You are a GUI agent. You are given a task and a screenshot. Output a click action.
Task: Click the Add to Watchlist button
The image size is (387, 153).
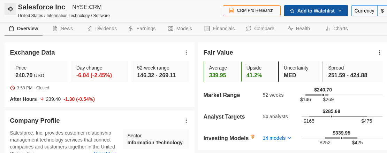pyautogui.click(x=316, y=11)
